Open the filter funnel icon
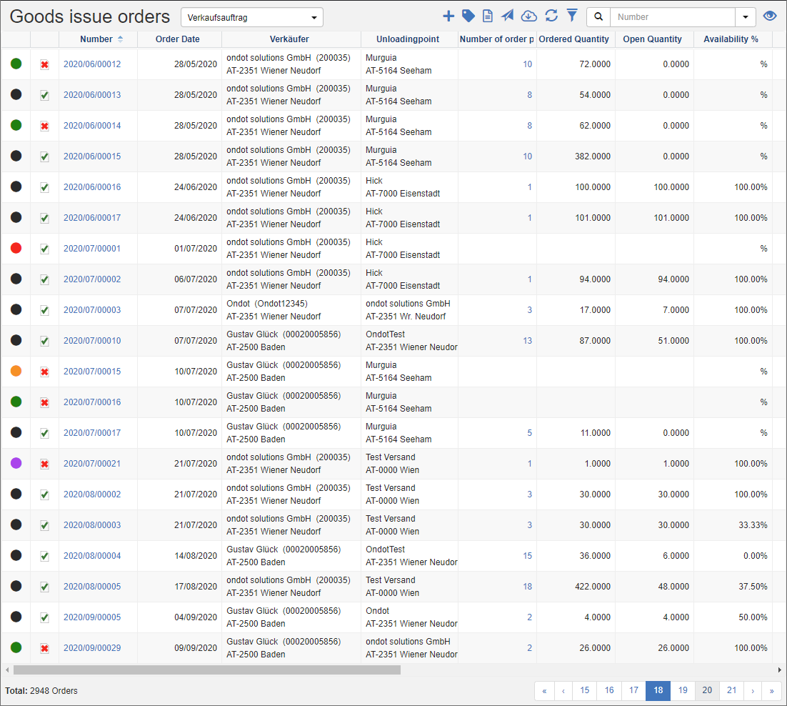 (x=572, y=16)
